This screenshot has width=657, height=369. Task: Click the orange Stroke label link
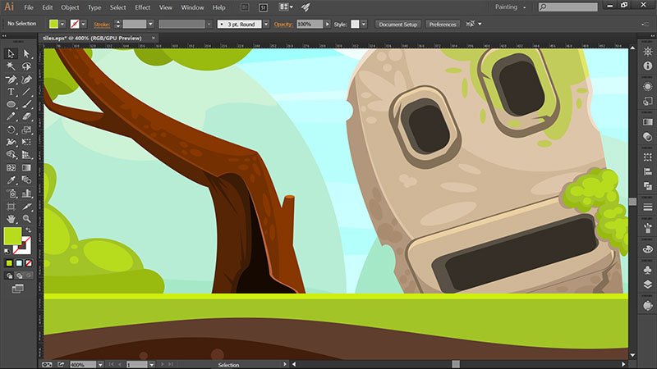click(102, 25)
